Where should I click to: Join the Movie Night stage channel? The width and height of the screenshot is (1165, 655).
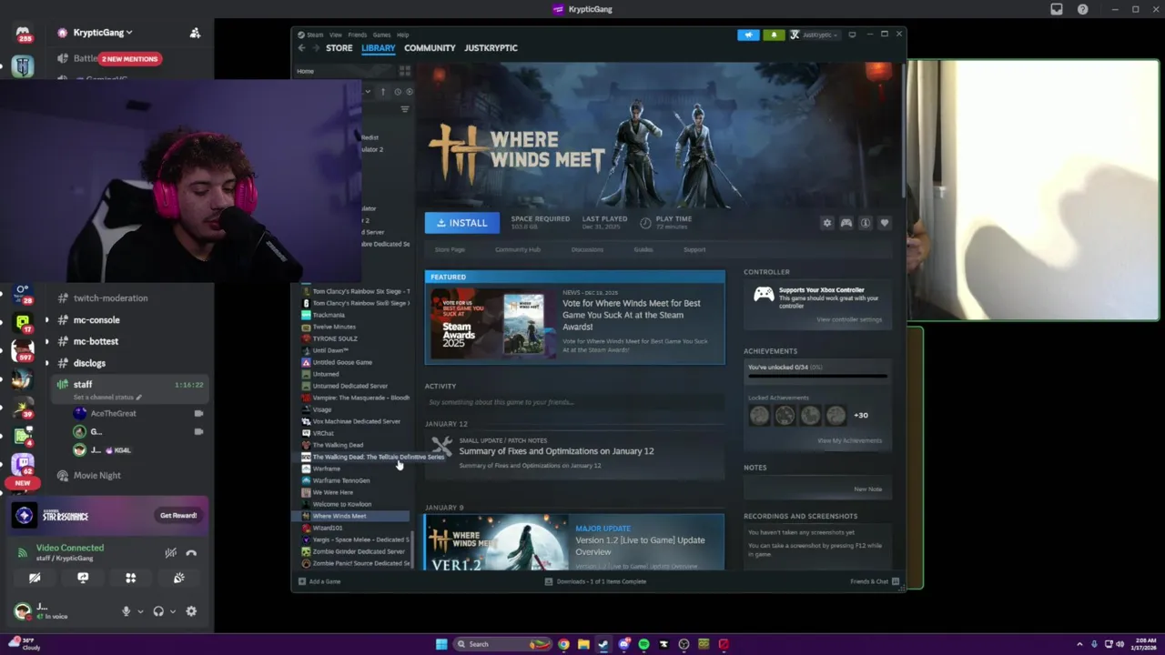point(97,476)
